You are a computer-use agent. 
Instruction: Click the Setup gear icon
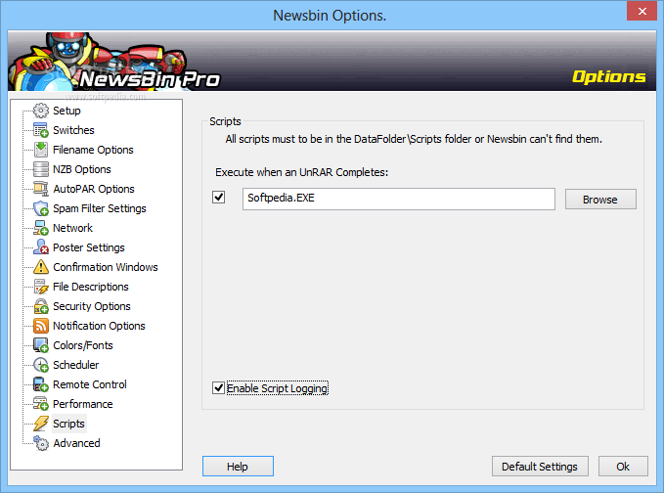coord(41,111)
